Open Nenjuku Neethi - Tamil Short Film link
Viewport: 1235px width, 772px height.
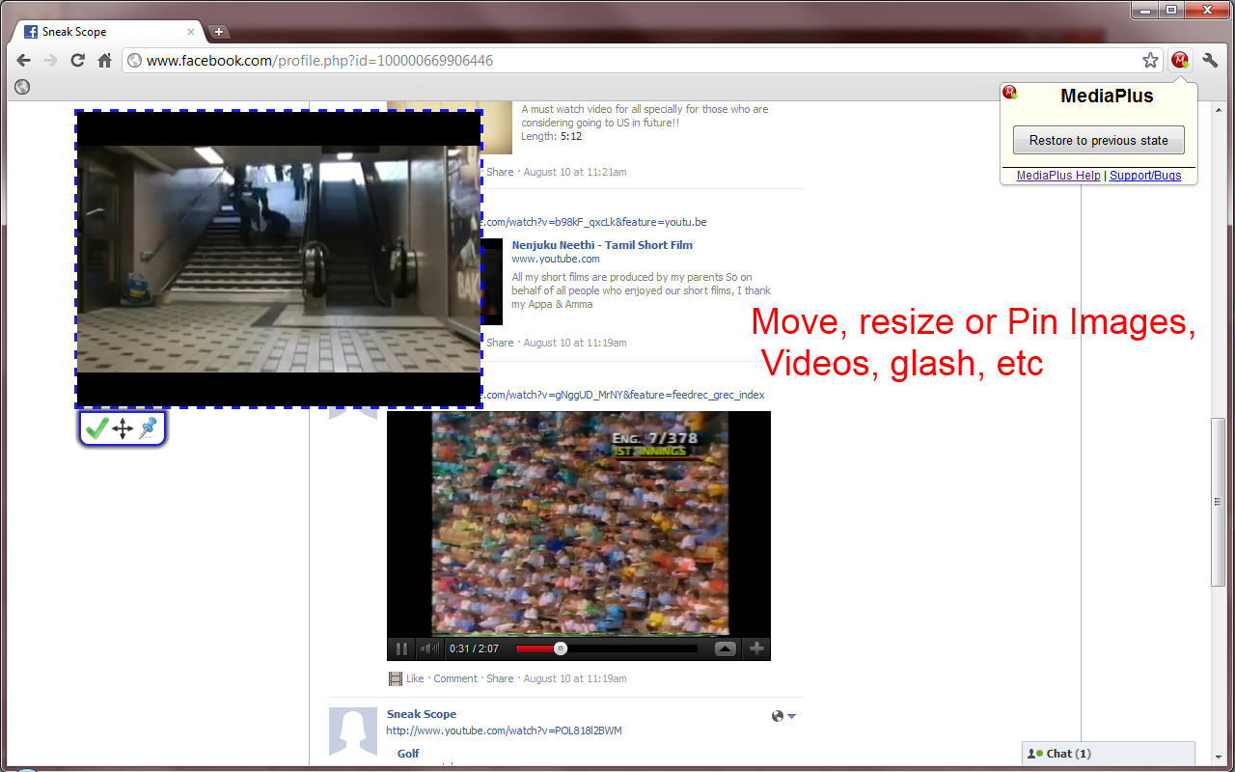click(x=602, y=245)
